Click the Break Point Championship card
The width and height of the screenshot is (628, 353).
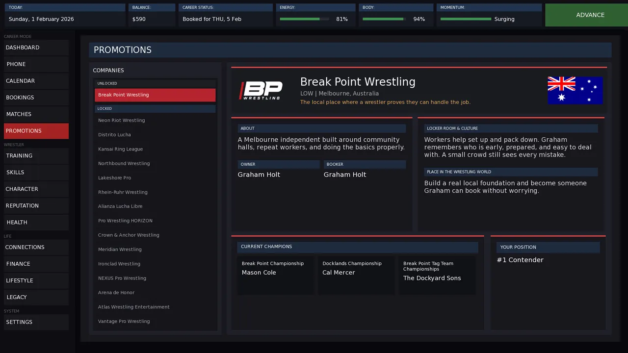[x=276, y=275]
